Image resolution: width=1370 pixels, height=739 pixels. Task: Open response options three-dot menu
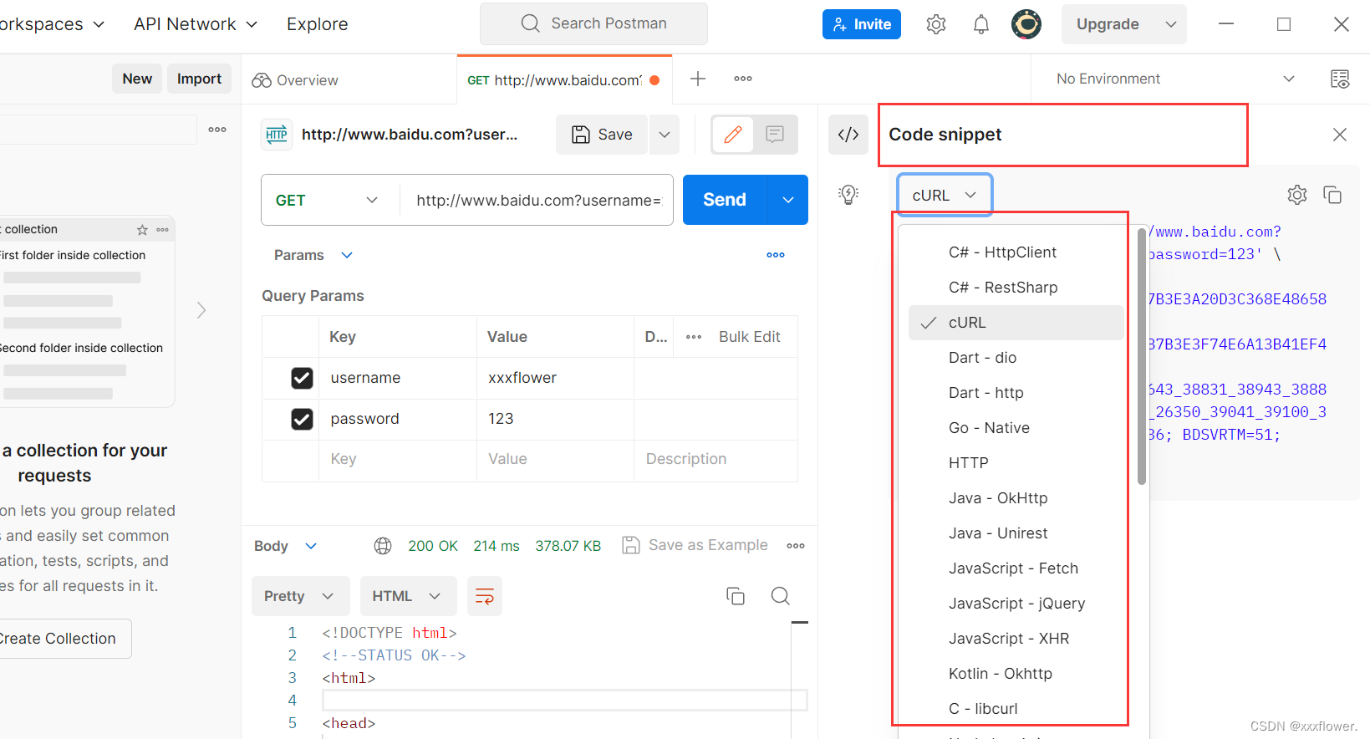pos(796,546)
